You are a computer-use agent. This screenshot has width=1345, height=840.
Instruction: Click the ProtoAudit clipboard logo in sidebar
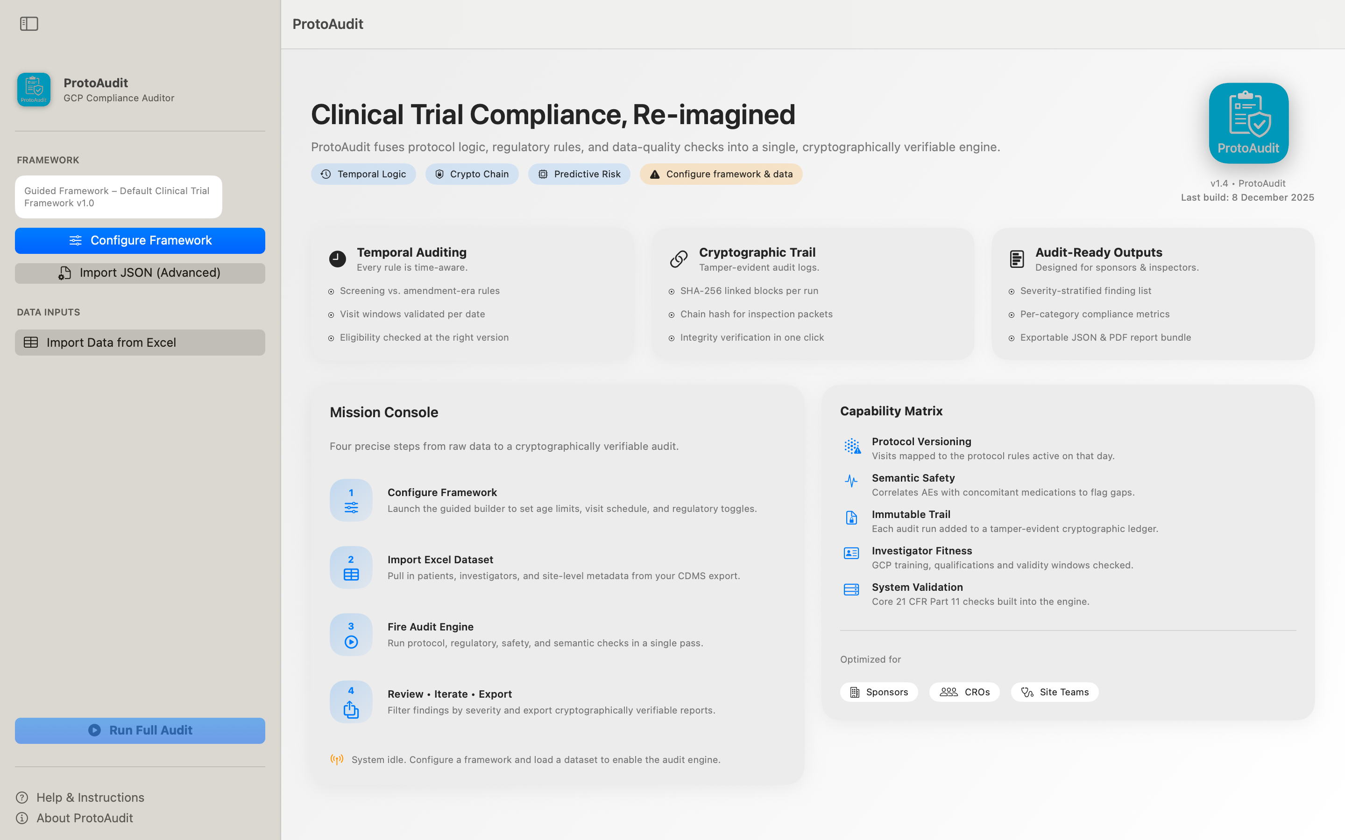coord(33,90)
